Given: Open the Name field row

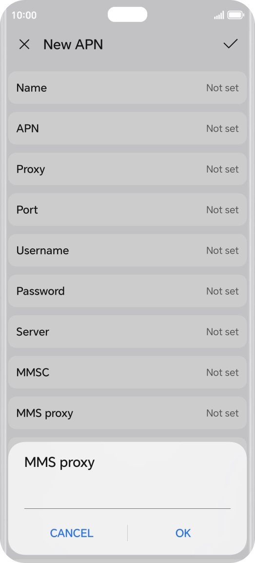Looking at the screenshot, I should pos(127,88).
